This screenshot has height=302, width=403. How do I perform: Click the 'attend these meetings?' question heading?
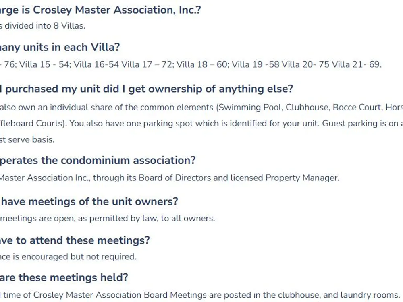(x=75, y=240)
